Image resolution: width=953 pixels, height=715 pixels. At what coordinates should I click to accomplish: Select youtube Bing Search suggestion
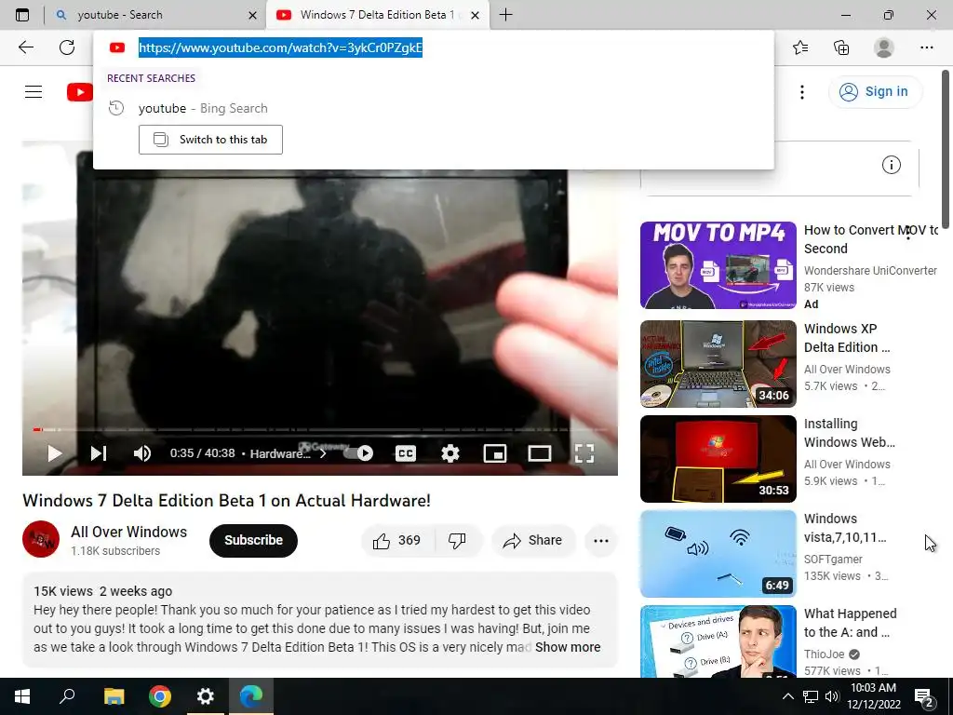click(x=434, y=108)
